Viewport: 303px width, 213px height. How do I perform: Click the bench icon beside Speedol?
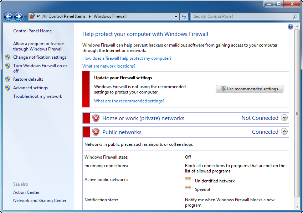[x=188, y=188]
